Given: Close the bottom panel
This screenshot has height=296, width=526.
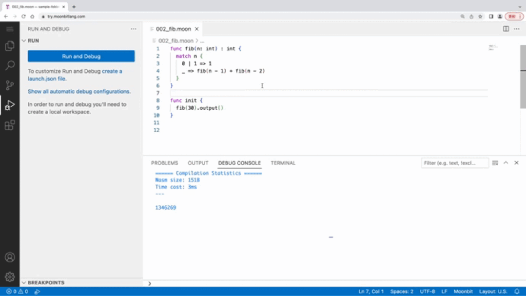Looking at the screenshot, I should click(517, 163).
